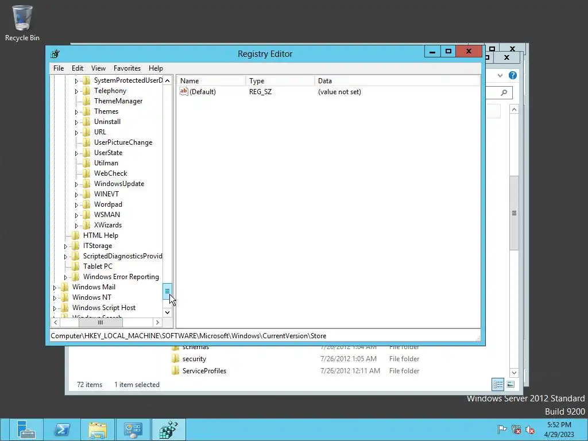Image resolution: width=588 pixels, height=441 pixels.
Task: Click the search magnifier in Explorer window
Action: [x=504, y=92]
